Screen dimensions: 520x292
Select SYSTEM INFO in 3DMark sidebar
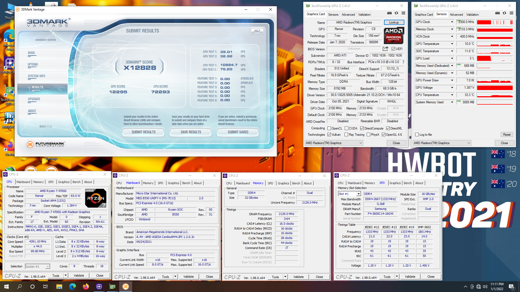[37, 76]
